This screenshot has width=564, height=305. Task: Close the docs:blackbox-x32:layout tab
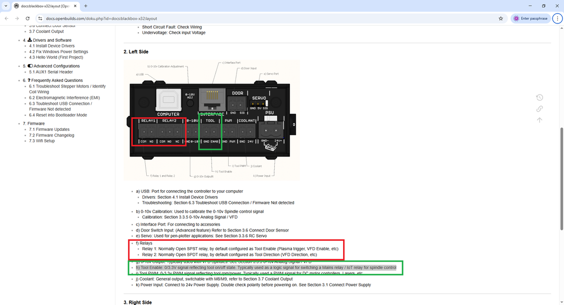[75, 6]
